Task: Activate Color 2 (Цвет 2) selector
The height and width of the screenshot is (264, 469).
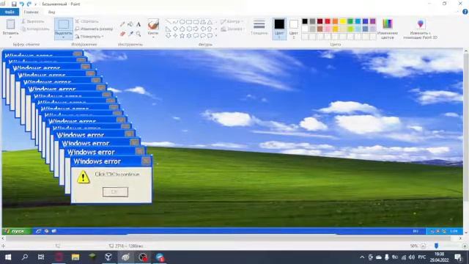Action: pyautogui.click(x=293, y=29)
